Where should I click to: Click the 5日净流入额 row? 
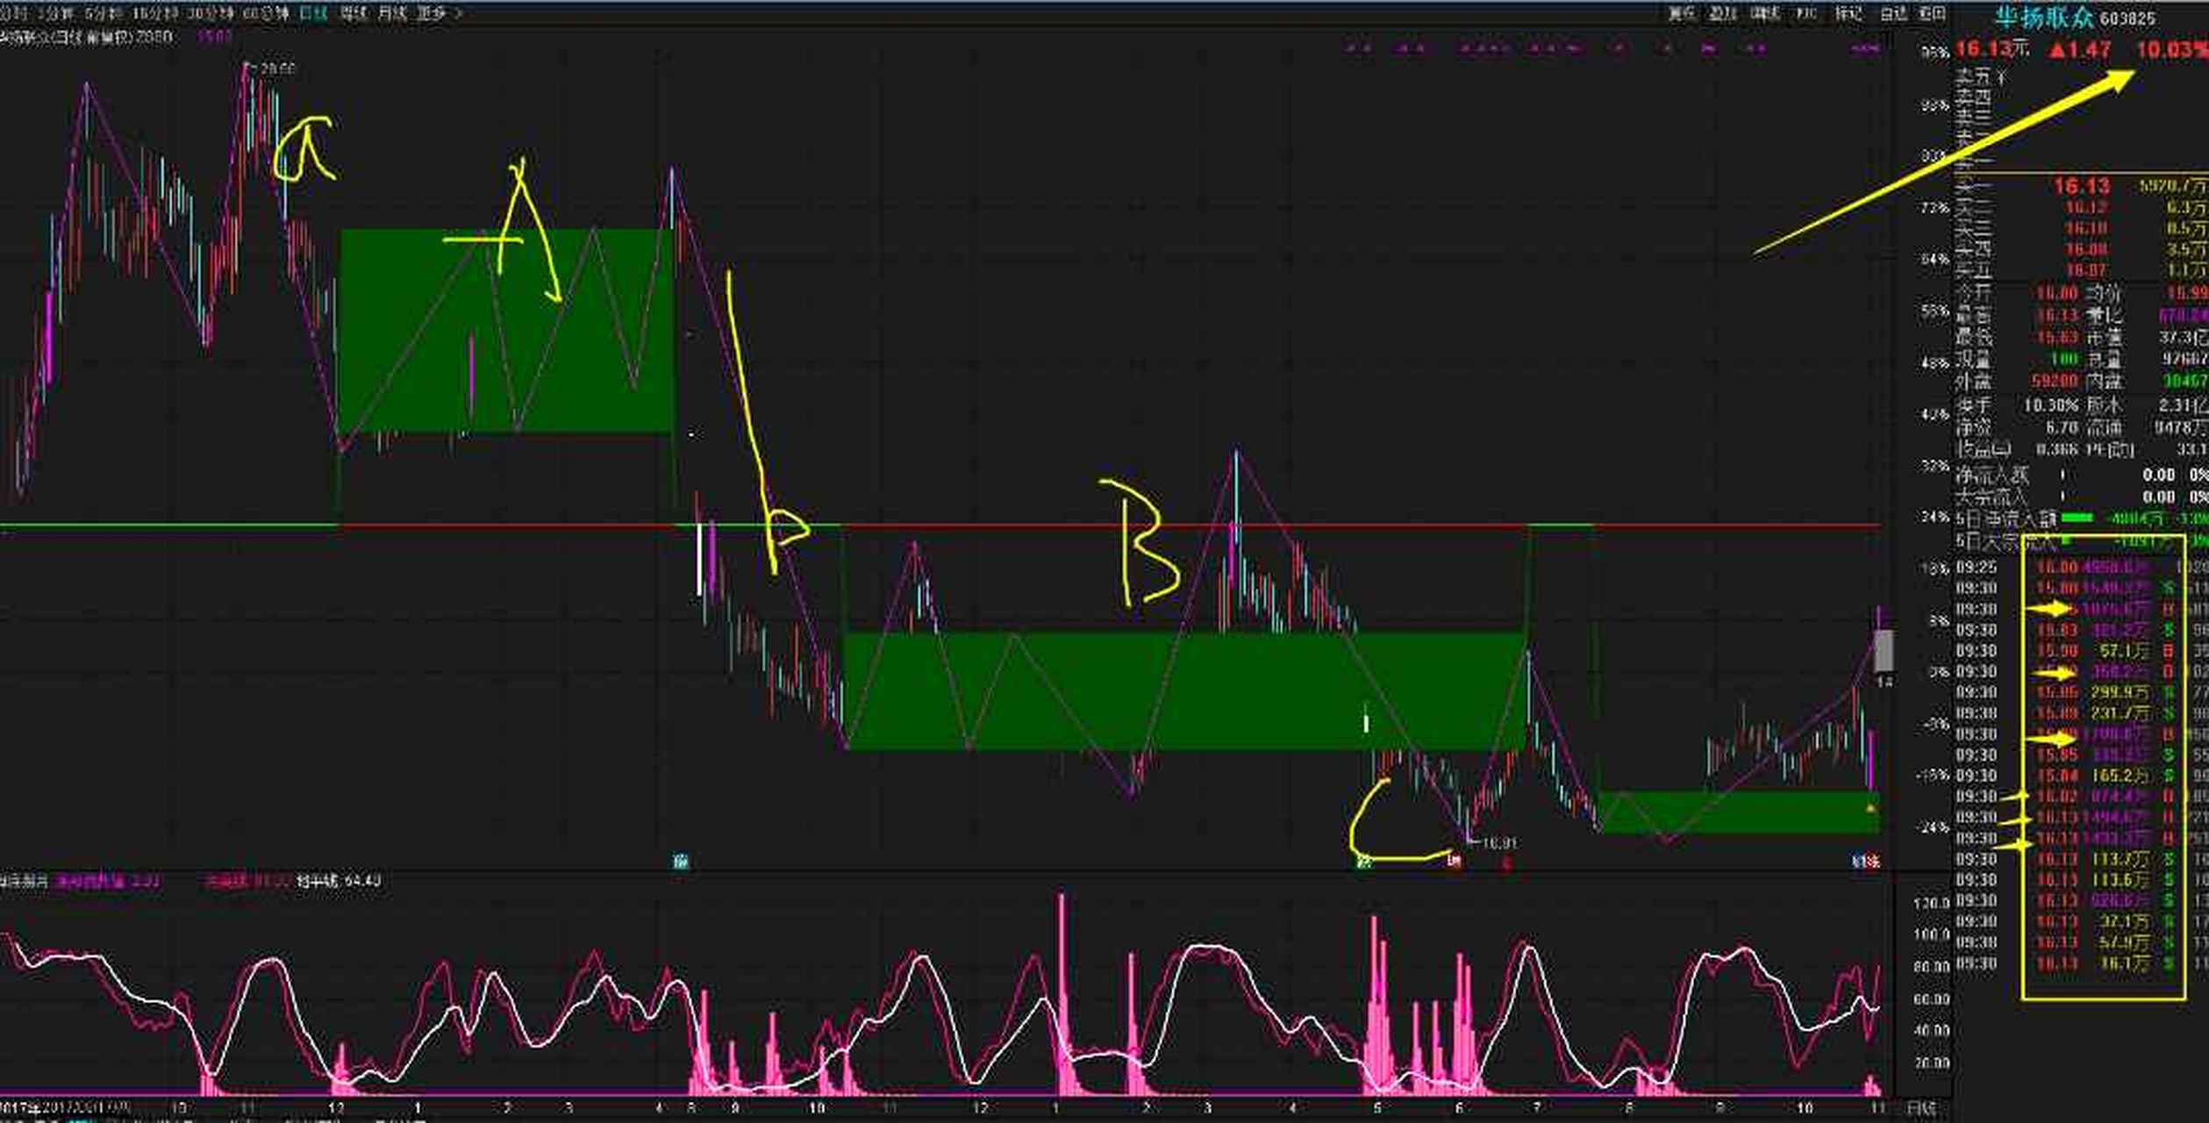[2081, 519]
